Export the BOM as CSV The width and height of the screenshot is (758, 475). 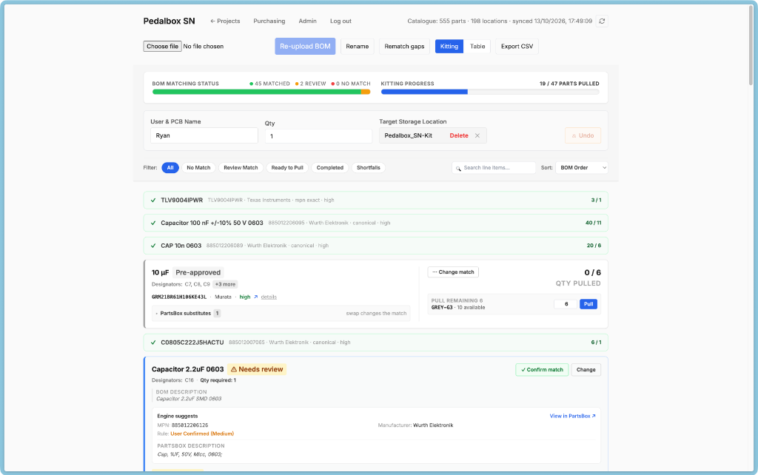[x=517, y=47]
